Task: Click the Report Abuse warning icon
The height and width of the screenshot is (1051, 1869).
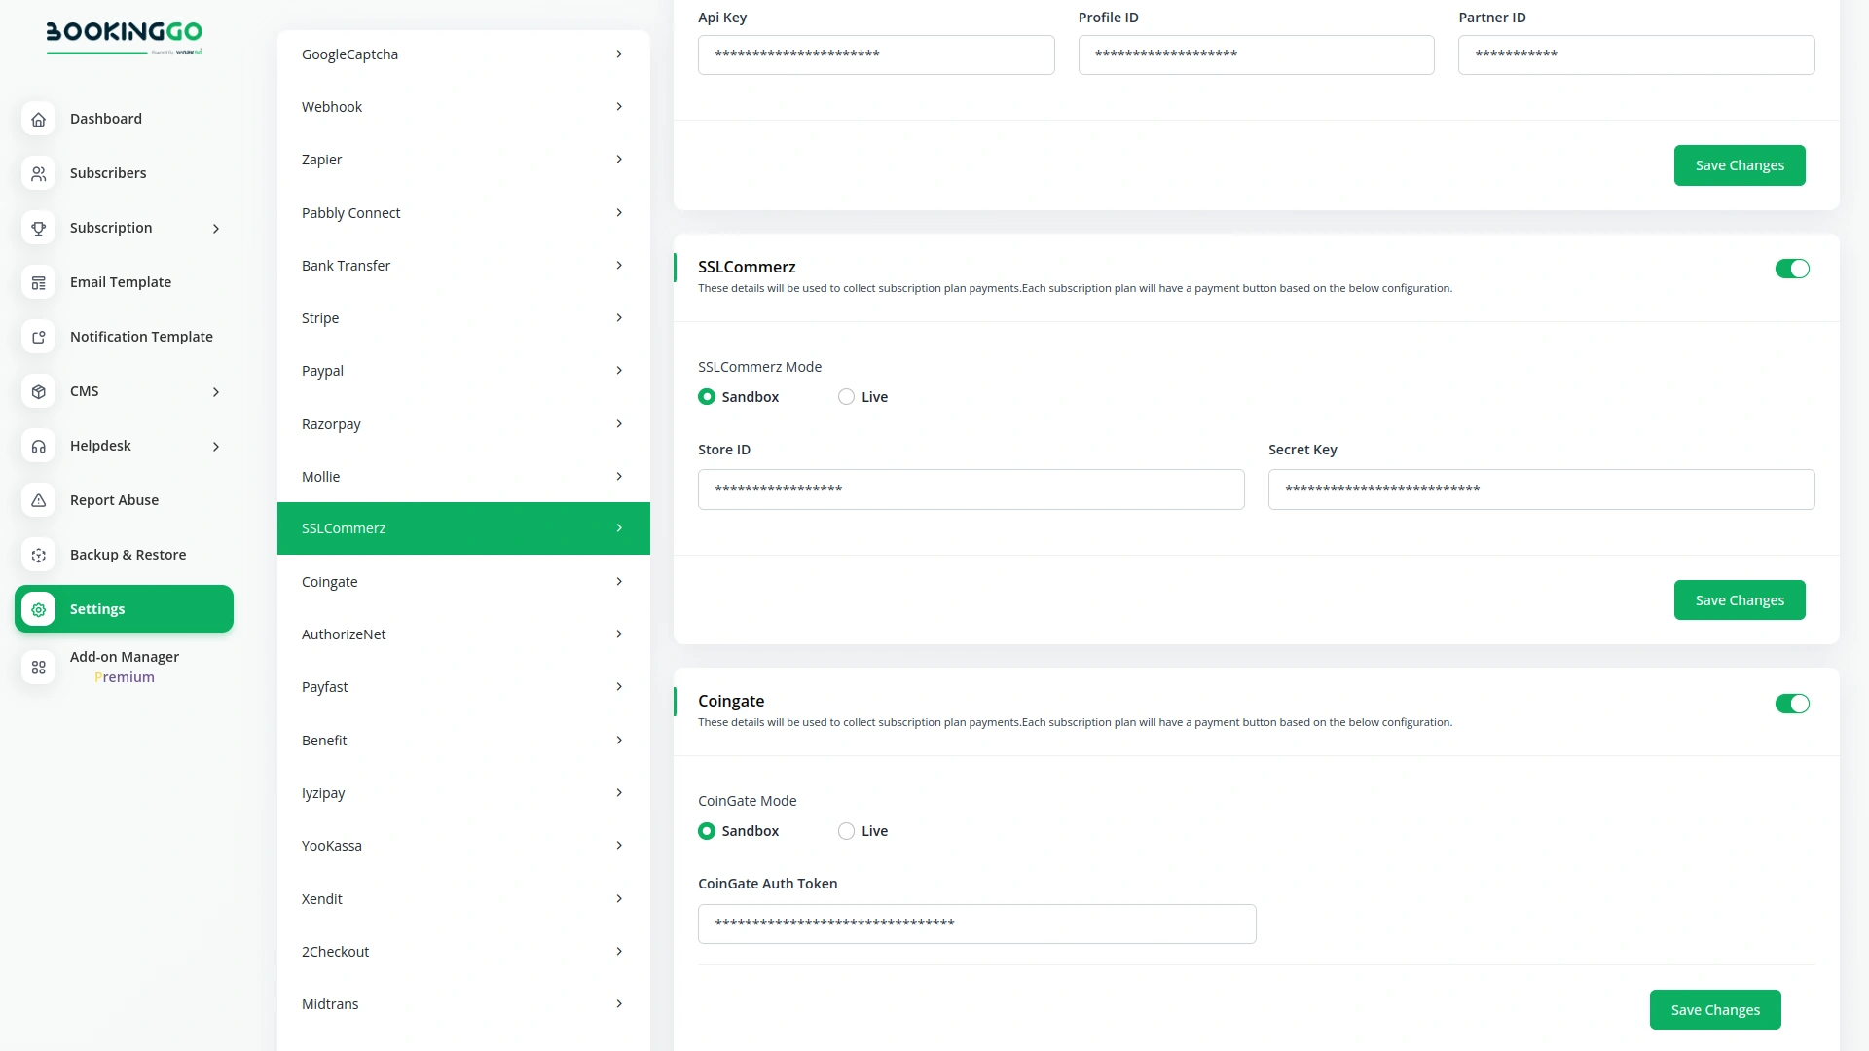Action: [38, 500]
